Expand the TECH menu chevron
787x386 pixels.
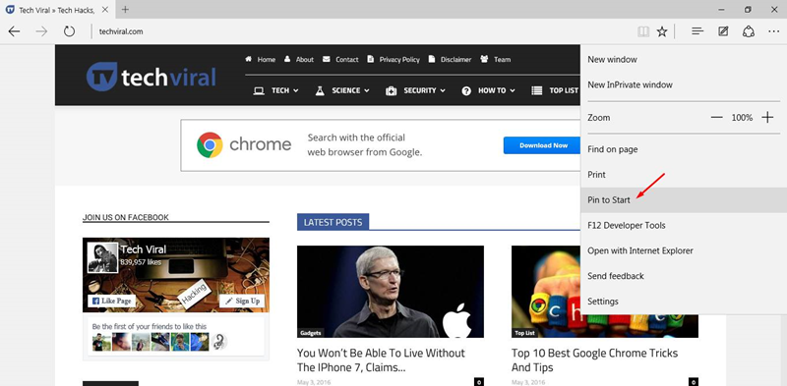coord(296,90)
